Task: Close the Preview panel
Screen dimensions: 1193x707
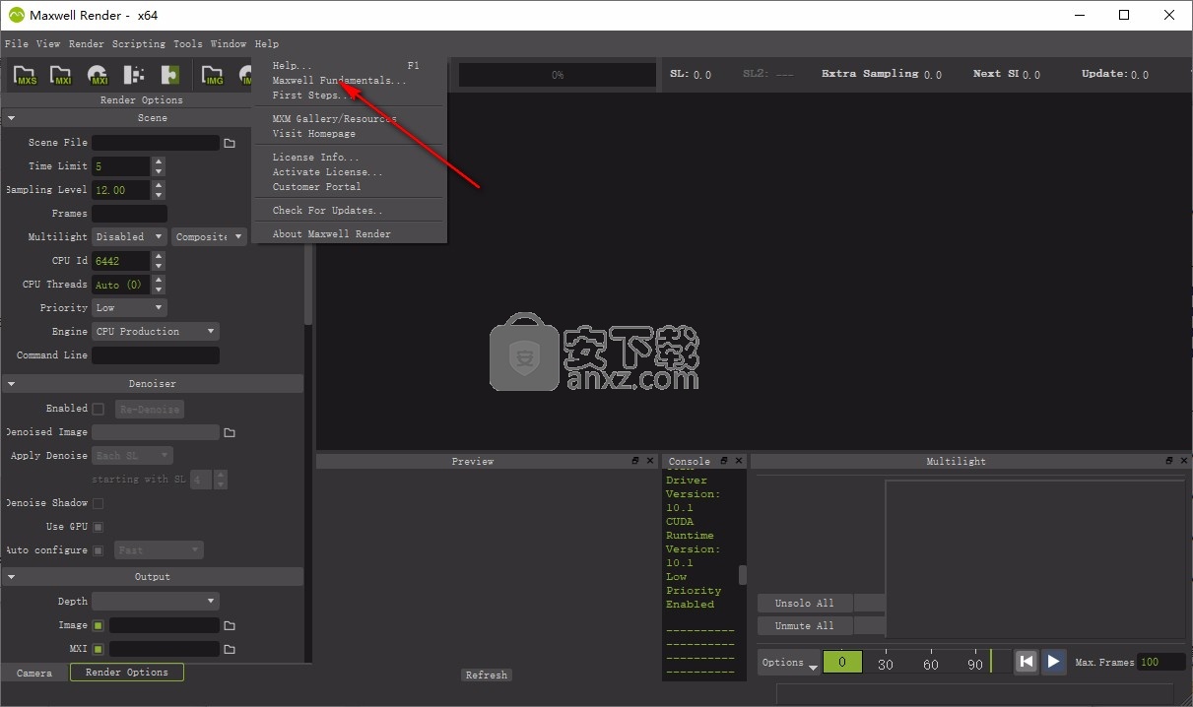Action: [650, 461]
